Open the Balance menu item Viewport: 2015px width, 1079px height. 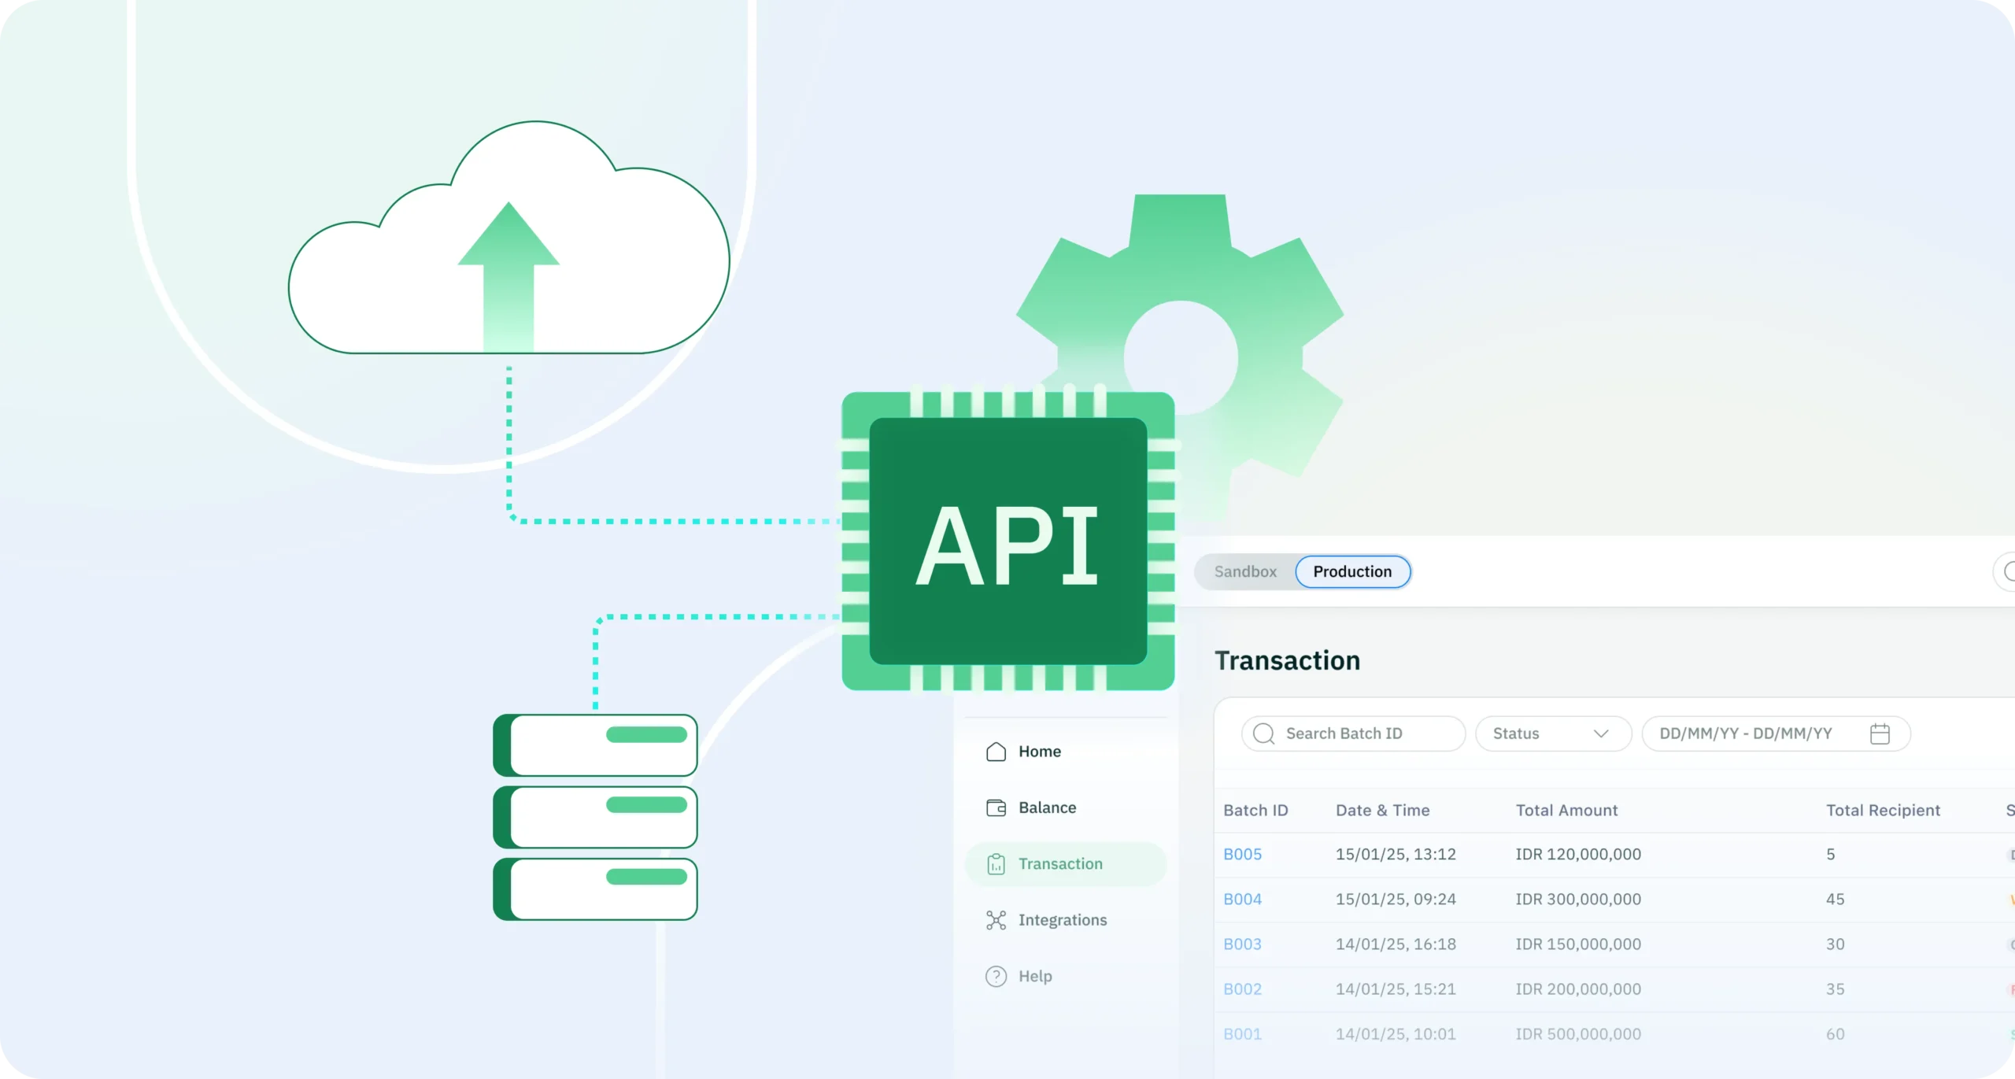1065,807
